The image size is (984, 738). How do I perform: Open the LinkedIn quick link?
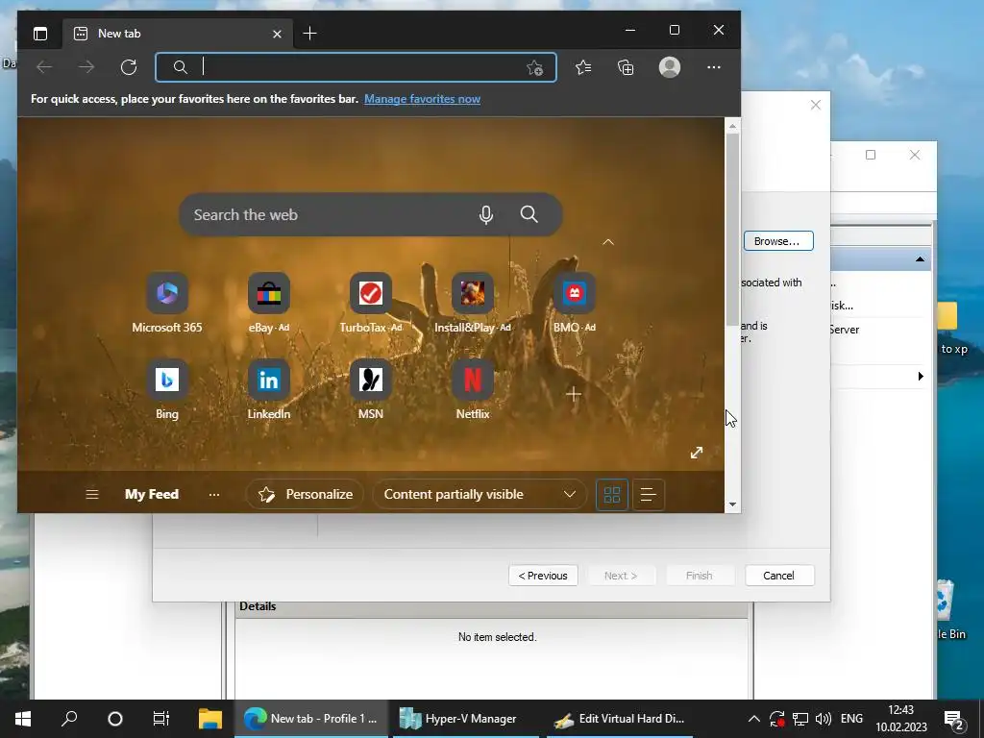[269, 389]
